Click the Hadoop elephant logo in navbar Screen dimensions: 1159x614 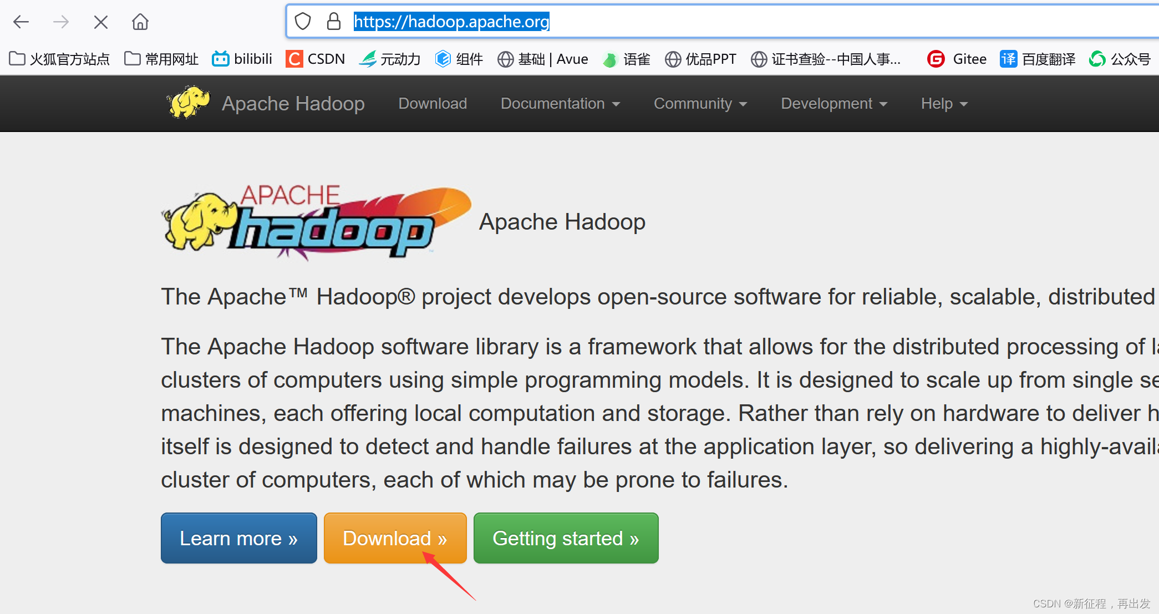tap(189, 103)
